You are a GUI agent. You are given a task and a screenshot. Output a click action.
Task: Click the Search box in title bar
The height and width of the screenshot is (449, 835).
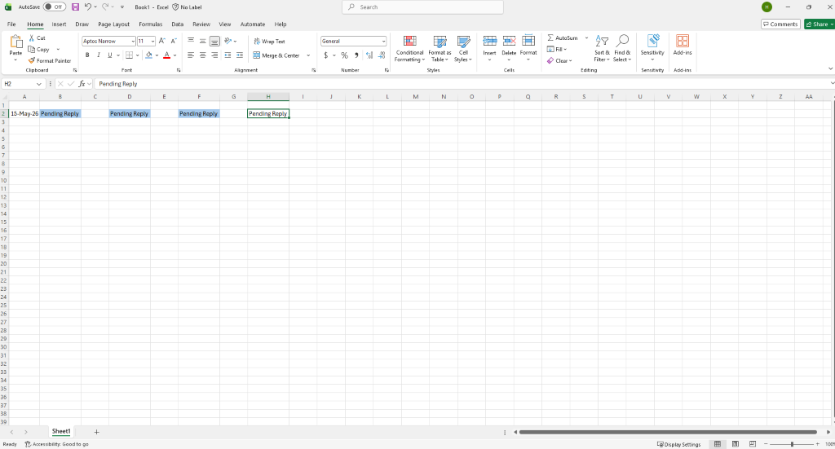click(x=423, y=7)
